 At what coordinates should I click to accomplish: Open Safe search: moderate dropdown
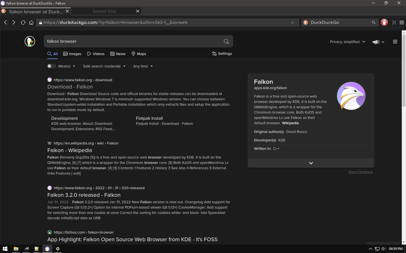click(x=104, y=66)
